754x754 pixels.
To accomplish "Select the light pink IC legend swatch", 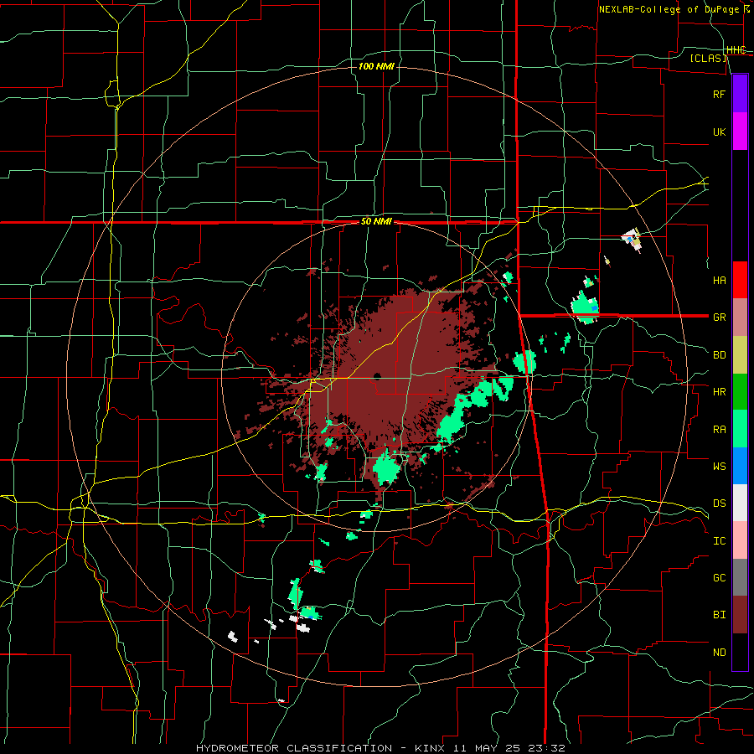I will pos(740,540).
